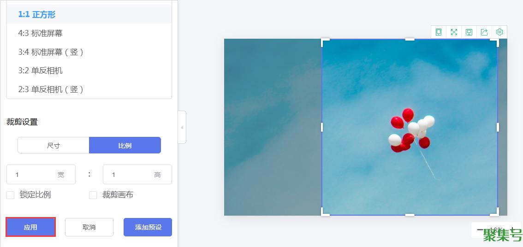Open settings via the gear icon
Image resolution: width=523 pixels, height=247 pixels.
coord(499,32)
